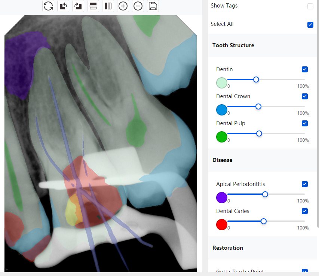
Task: Disable the Dental Pulp overlay
Action: (305, 123)
